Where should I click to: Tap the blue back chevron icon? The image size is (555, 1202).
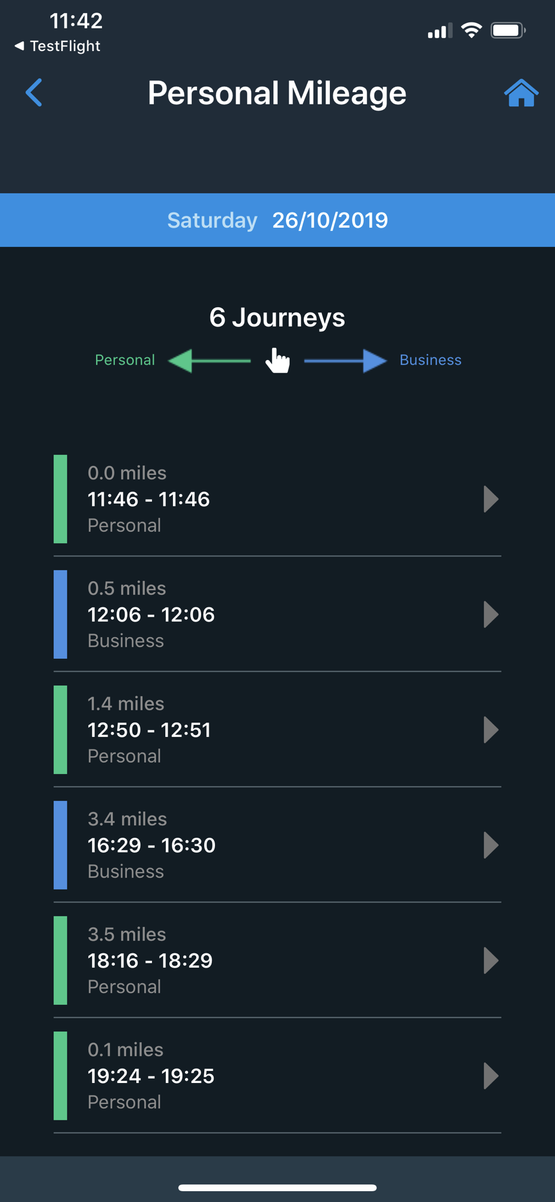tap(34, 93)
